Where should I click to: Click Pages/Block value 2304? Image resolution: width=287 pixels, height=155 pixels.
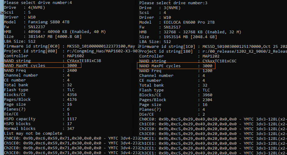(x=207, y=100)
